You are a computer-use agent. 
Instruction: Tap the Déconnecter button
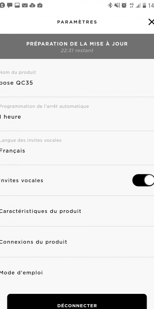pyautogui.click(x=77, y=302)
